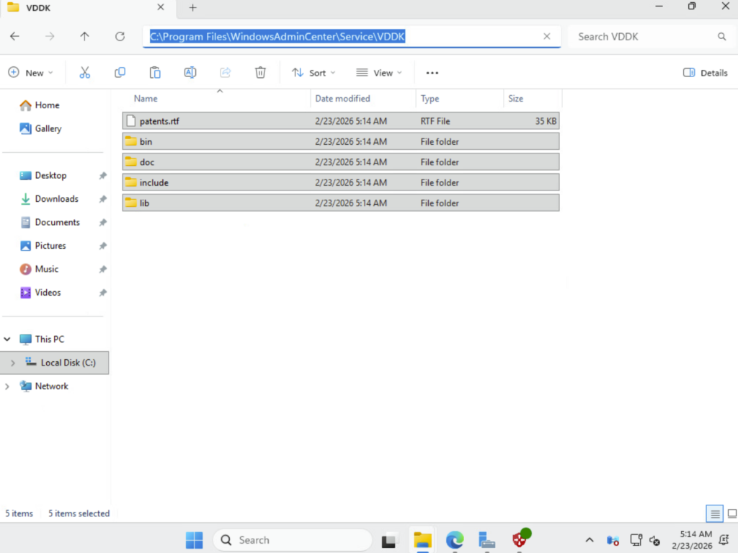Open the See more ellipsis menu
738x553 pixels.
[x=432, y=73]
